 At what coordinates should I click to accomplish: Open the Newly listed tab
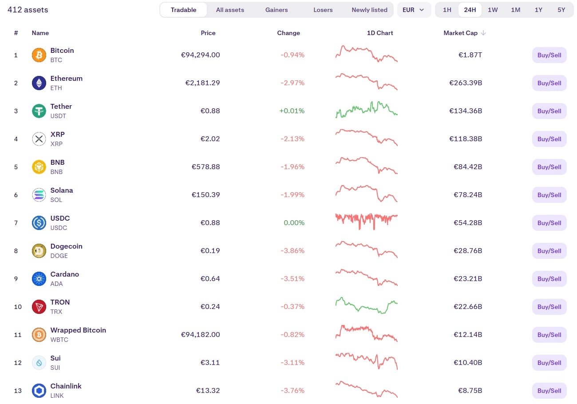click(369, 9)
